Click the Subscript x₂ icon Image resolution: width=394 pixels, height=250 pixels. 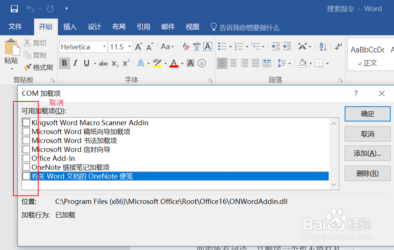point(115,63)
